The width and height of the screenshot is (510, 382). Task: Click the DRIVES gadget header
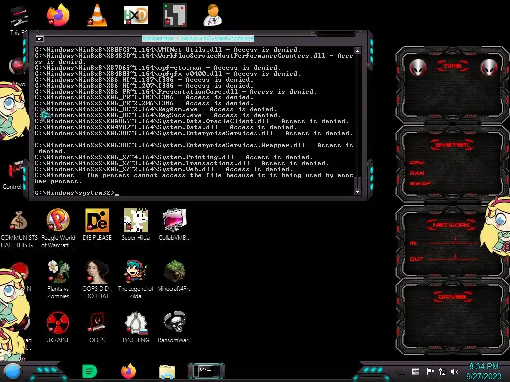pos(452,297)
